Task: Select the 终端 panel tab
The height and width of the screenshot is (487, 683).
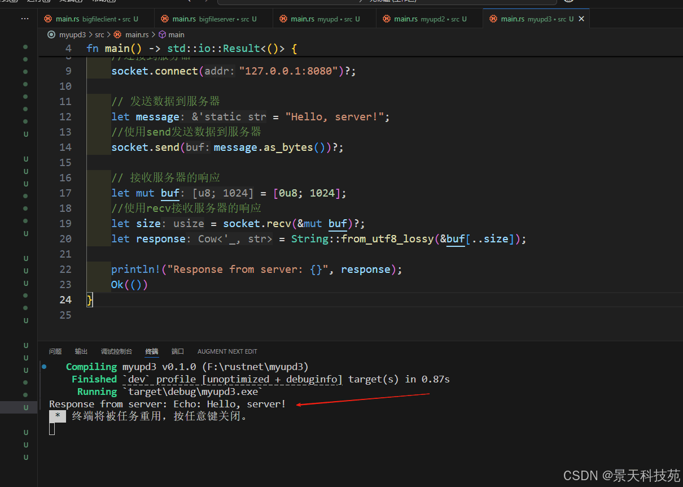Action: 152,351
